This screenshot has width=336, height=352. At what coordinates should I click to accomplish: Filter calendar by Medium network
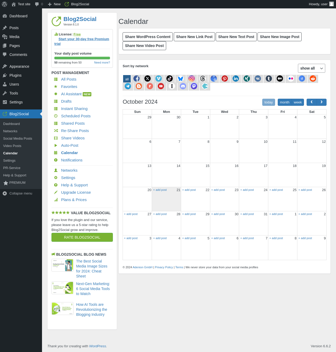pyautogui.click(x=280, y=78)
